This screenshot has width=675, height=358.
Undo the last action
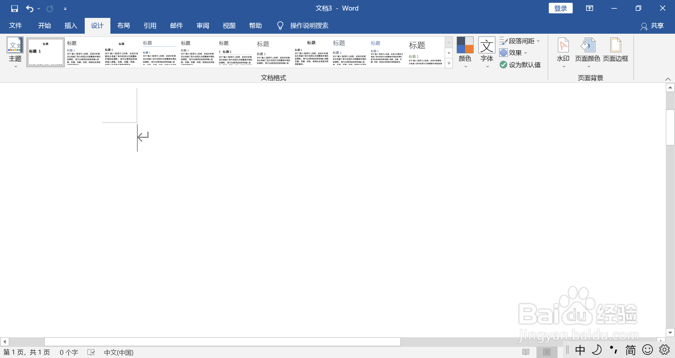tap(30, 8)
